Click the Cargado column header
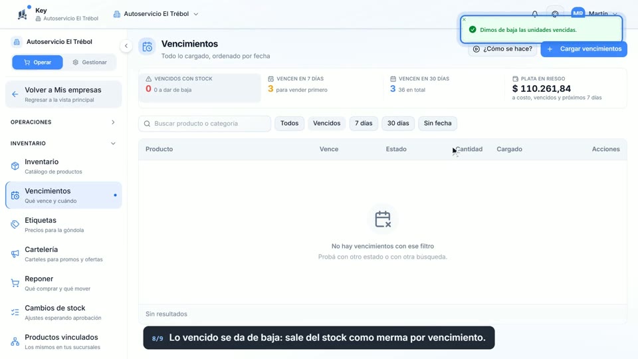This screenshot has height=359, width=638. (510, 149)
